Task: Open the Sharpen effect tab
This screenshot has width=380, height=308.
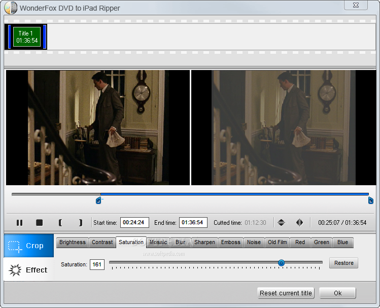Action: pyautogui.click(x=204, y=243)
